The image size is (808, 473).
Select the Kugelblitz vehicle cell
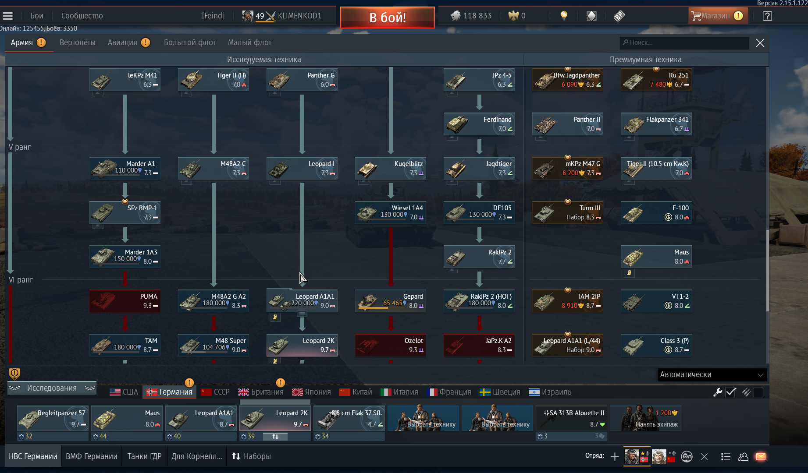tap(391, 169)
